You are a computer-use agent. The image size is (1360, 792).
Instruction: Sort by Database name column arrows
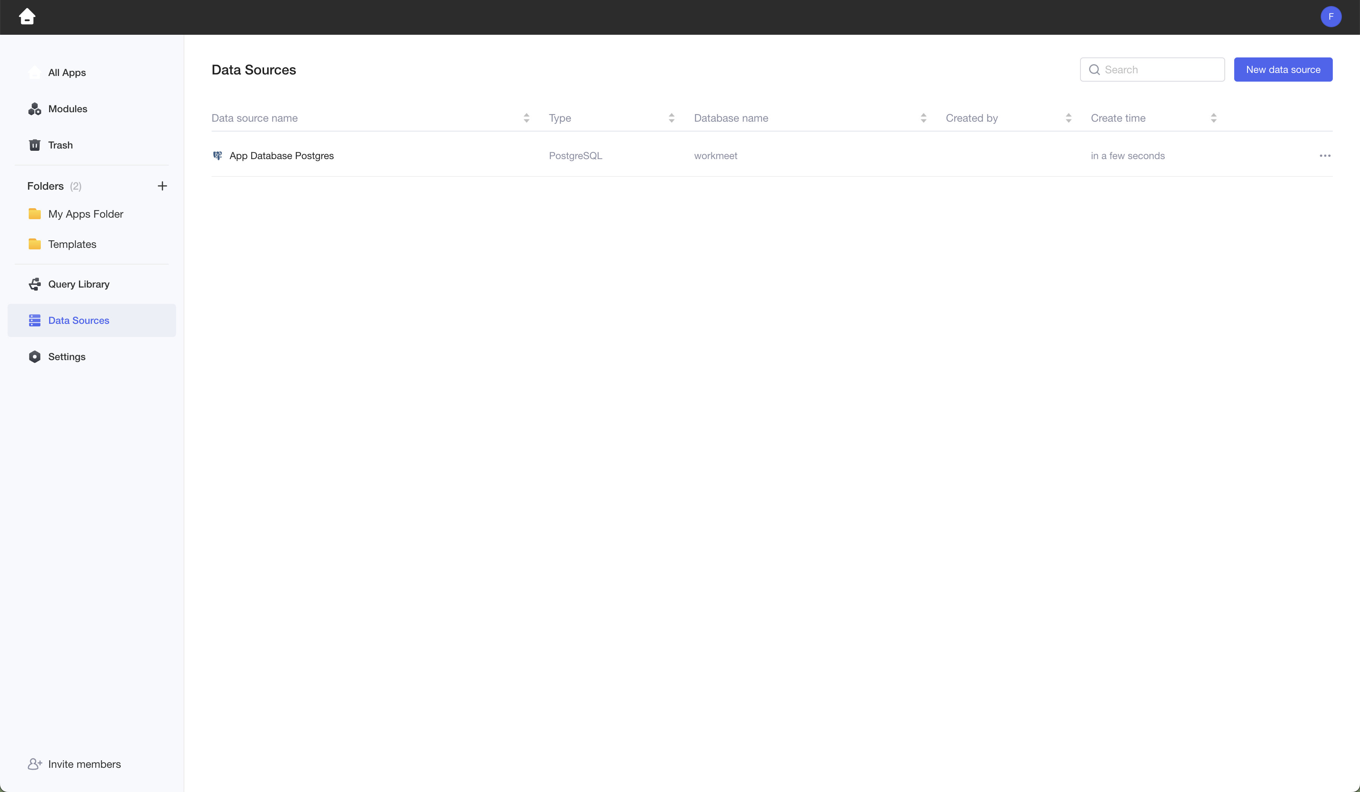923,118
